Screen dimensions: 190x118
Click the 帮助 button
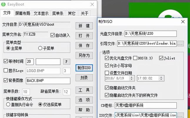point(84,110)
